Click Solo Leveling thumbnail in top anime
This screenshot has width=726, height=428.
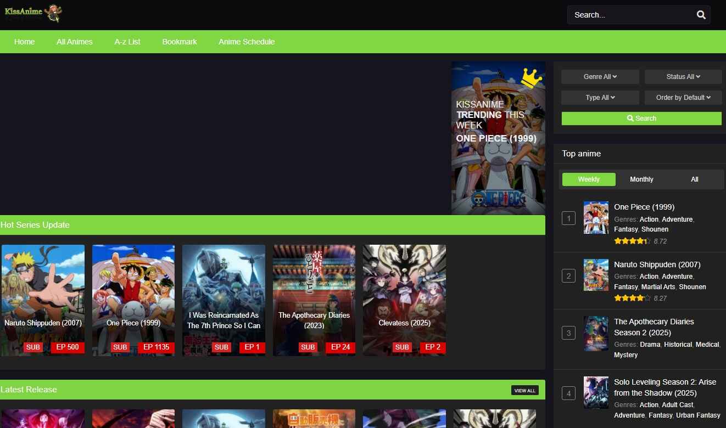pyautogui.click(x=596, y=392)
